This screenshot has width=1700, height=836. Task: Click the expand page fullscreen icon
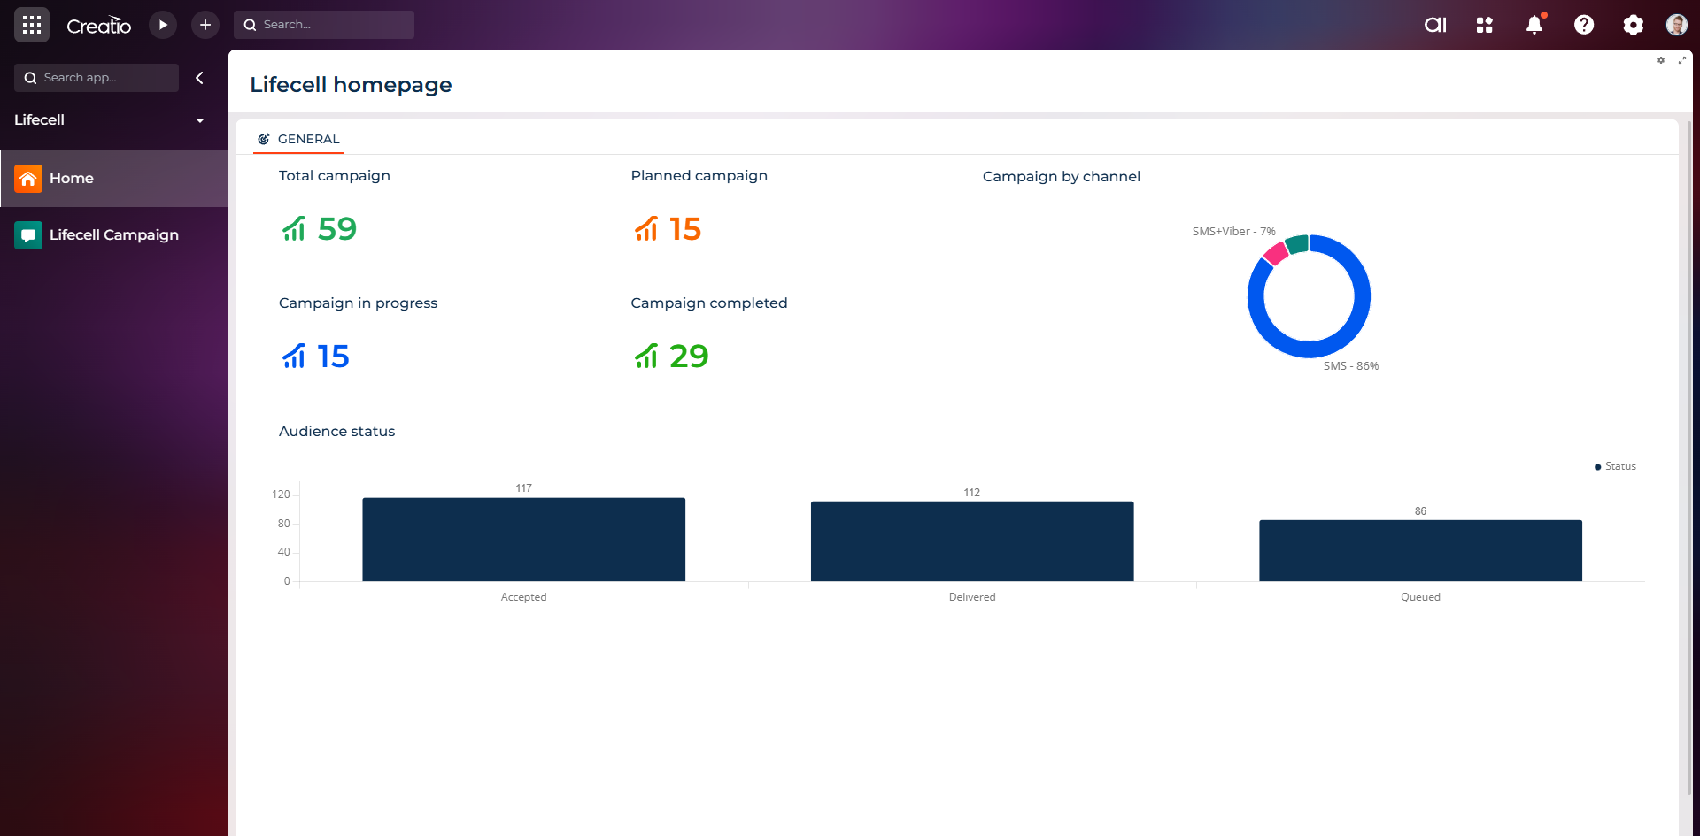(x=1681, y=60)
